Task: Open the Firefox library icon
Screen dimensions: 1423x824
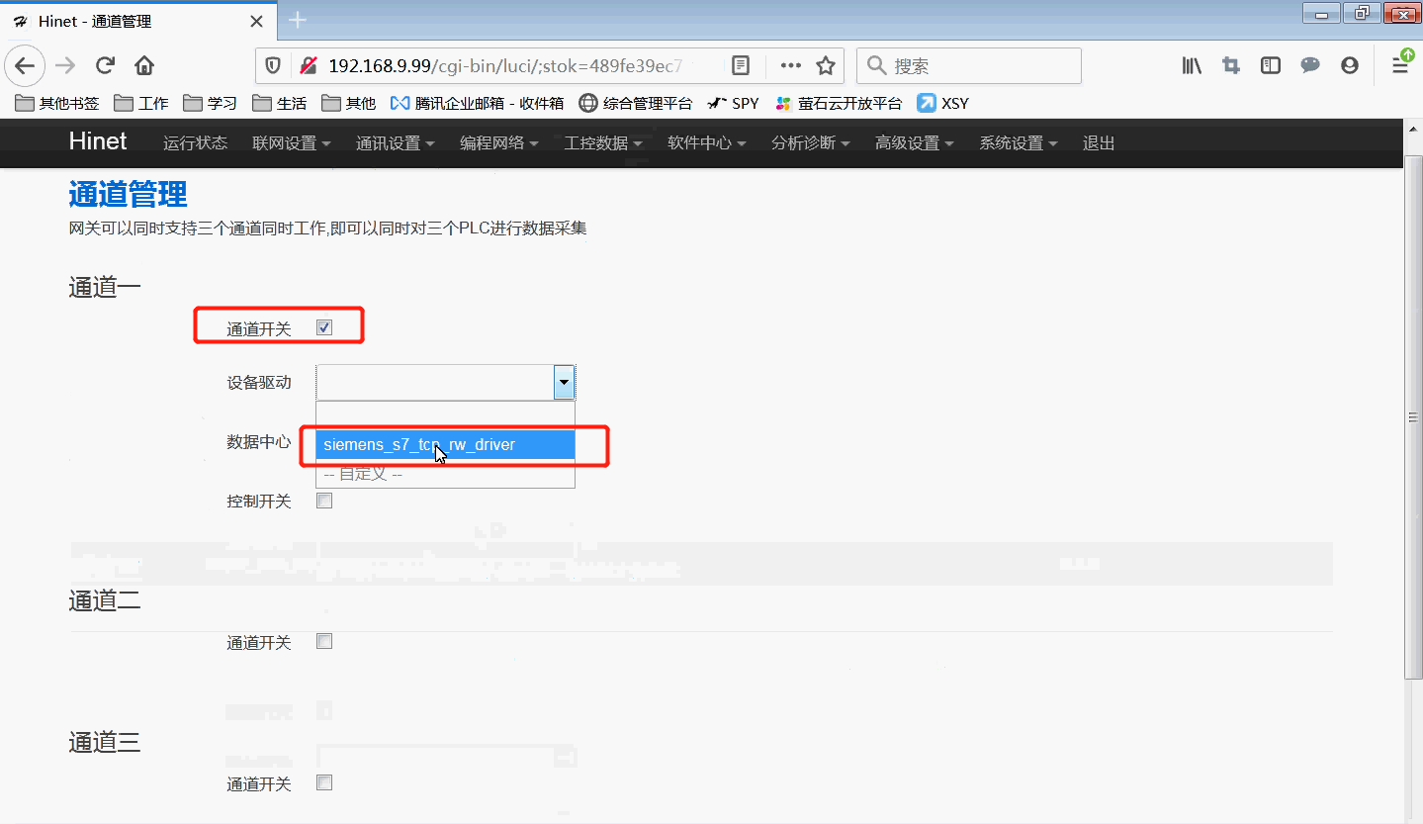Action: coord(1192,66)
